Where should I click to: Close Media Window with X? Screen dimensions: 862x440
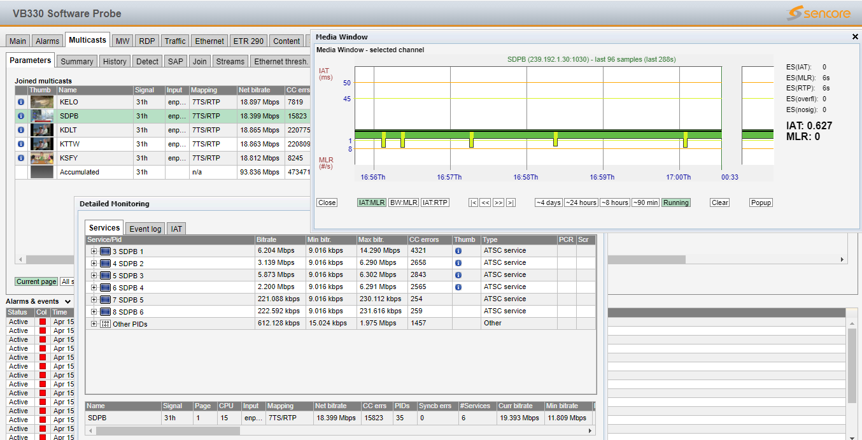tap(855, 37)
